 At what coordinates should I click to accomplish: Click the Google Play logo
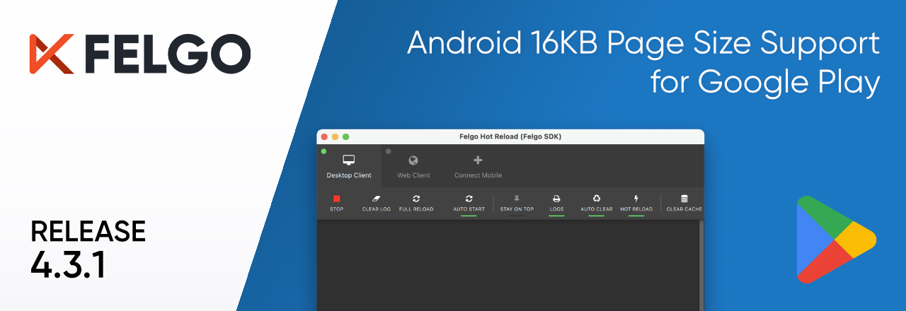(835, 240)
